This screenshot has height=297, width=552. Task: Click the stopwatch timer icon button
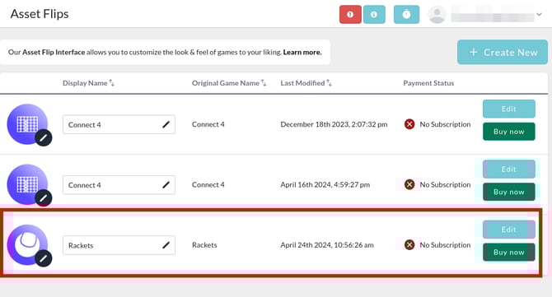[406, 15]
